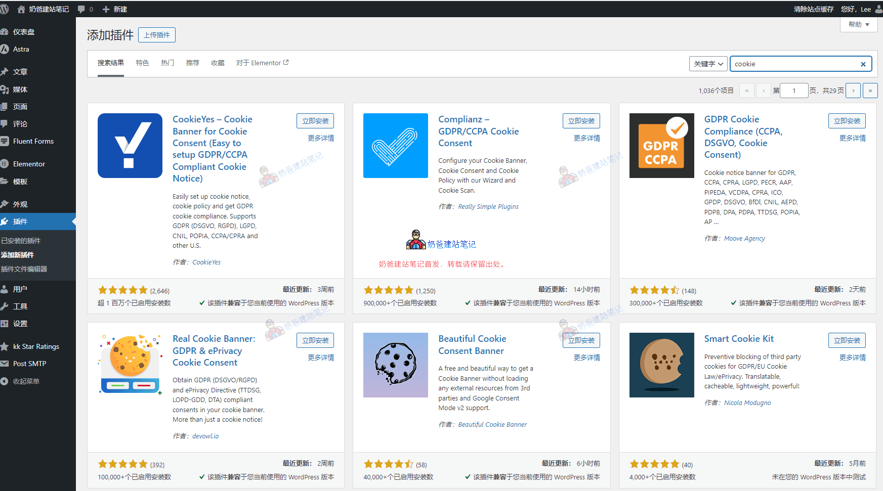Open the Dashboard (仪表盘) menu item

(24, 32)
